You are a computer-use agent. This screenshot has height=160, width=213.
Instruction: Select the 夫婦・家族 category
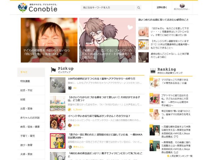pyautogui.click(x=31, y=154)
